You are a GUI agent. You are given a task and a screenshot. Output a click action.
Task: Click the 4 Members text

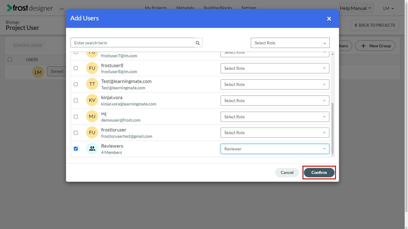[112, 152]
